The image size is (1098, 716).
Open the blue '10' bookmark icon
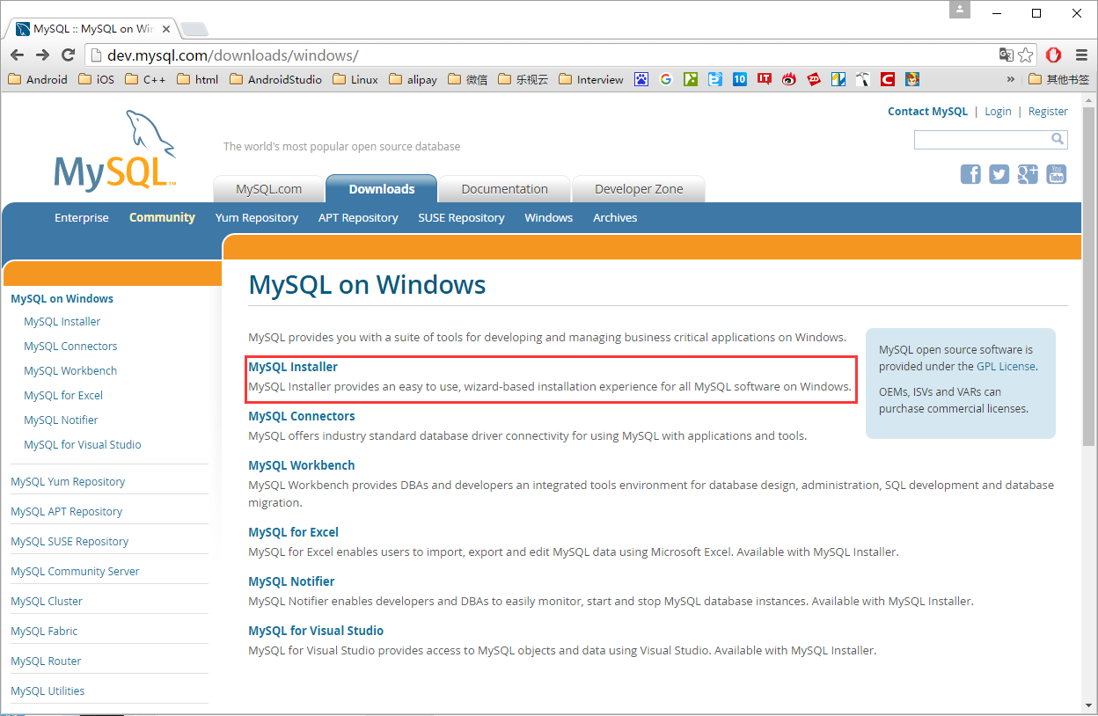(x=740, y=79)
